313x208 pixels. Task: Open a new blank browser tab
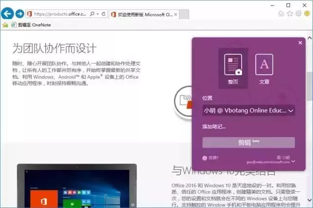click(184, 14)
